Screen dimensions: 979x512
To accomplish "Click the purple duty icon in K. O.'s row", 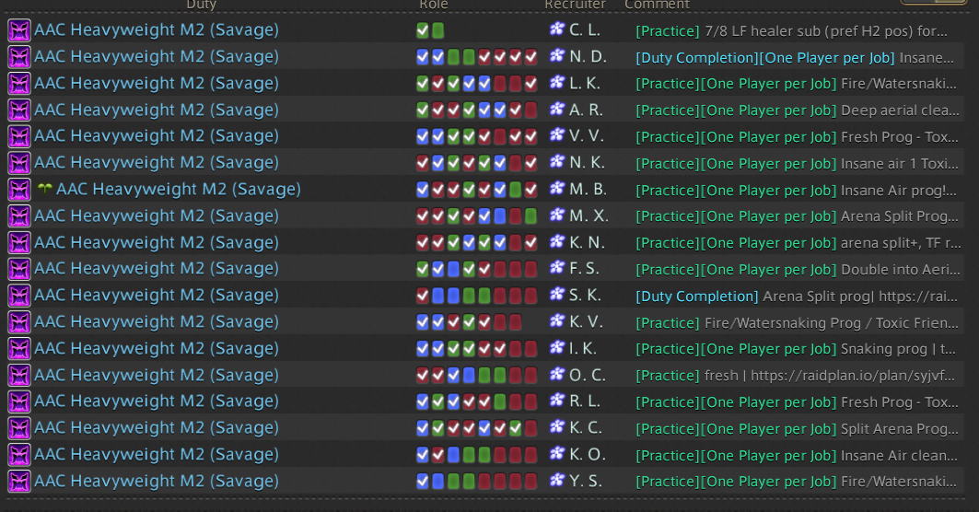I will [x=19, y=455].
